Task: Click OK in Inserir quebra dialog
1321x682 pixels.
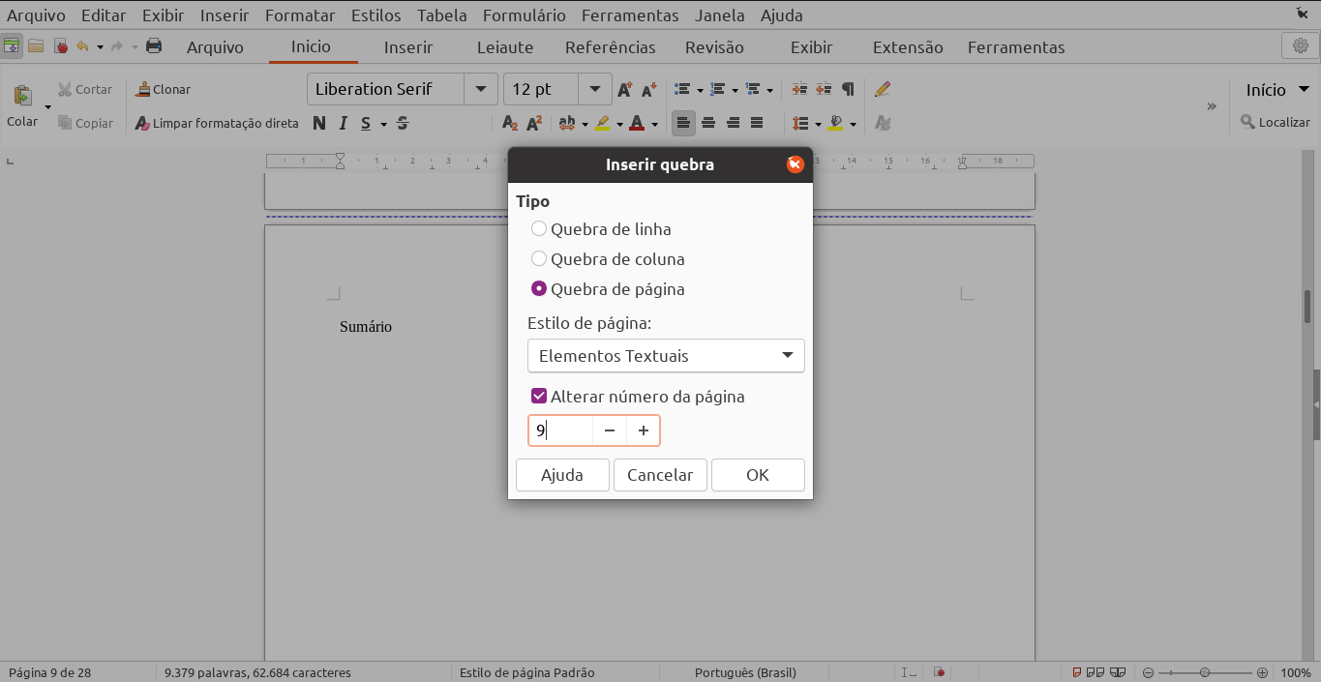Action: coord(758,475)
